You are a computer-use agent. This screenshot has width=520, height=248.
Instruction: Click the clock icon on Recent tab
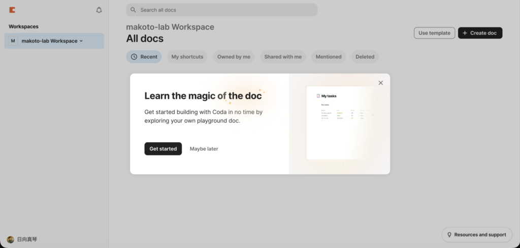(x=134, y=57)
